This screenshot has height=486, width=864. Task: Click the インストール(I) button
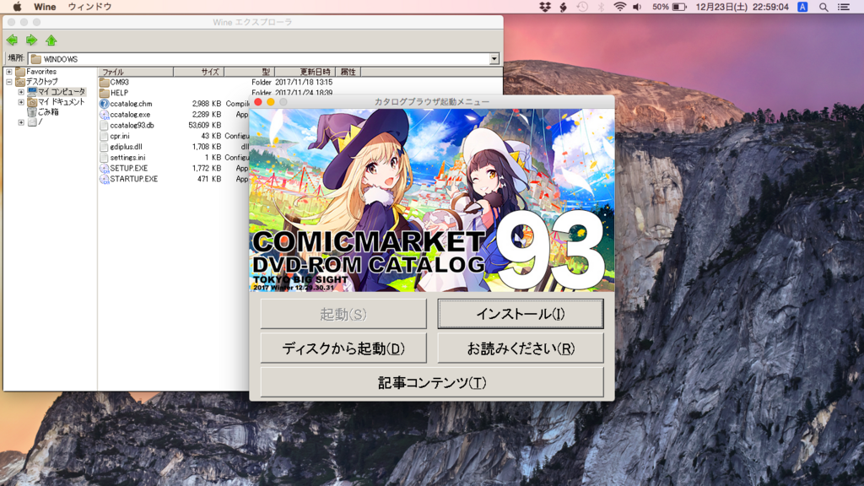(x=520, y=314)
